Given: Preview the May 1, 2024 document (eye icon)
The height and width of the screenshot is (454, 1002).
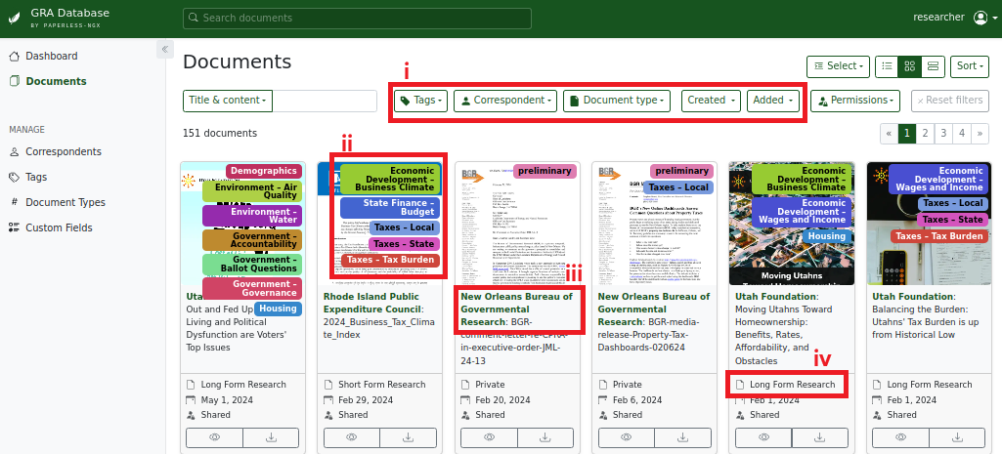Looking at the screenshot, I should point(215,438).
